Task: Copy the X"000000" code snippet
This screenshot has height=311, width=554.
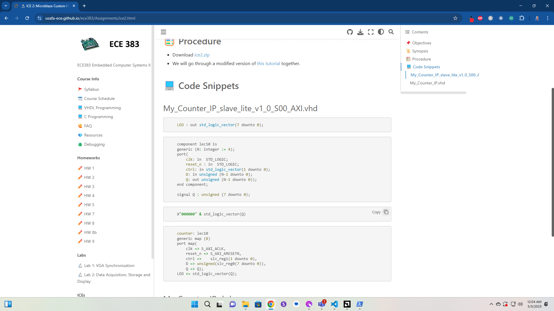Action: pos(386,212)
